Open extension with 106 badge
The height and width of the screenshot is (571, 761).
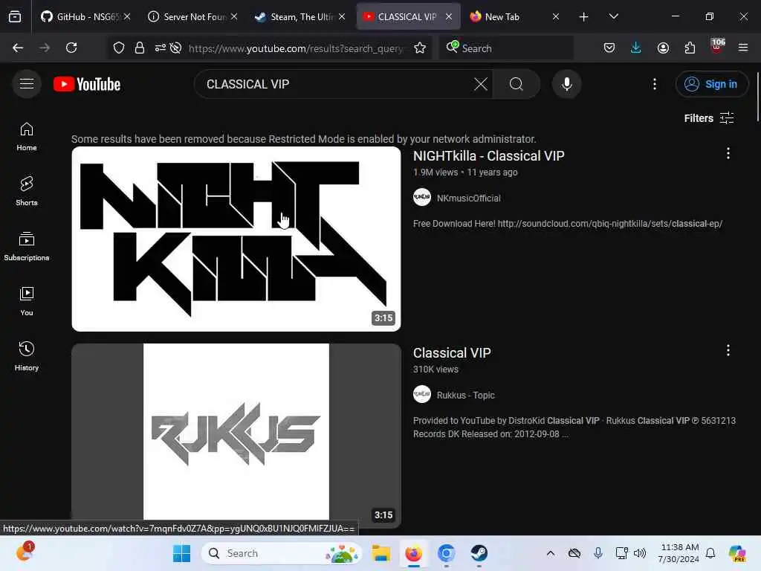tap(717, 47)
